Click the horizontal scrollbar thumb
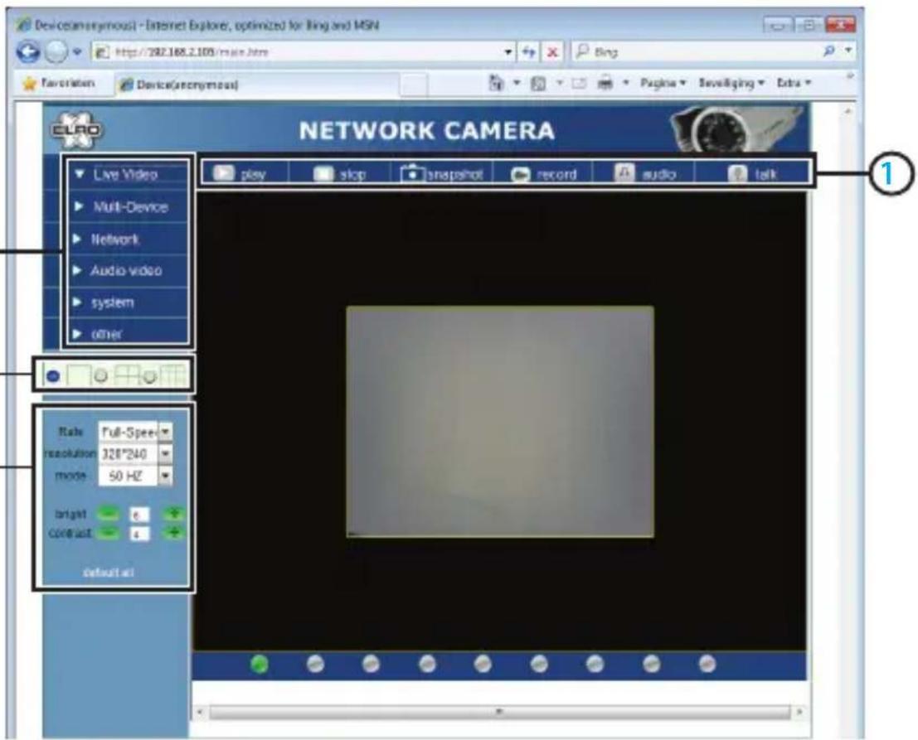 pyautogui.click(x=499, y=712)
